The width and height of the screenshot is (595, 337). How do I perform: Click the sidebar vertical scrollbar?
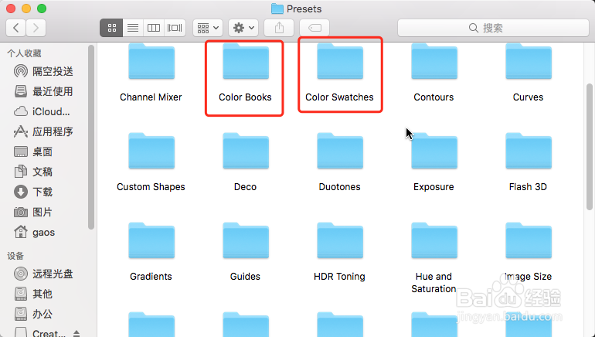pyautogui.click(x=91, y=138)
